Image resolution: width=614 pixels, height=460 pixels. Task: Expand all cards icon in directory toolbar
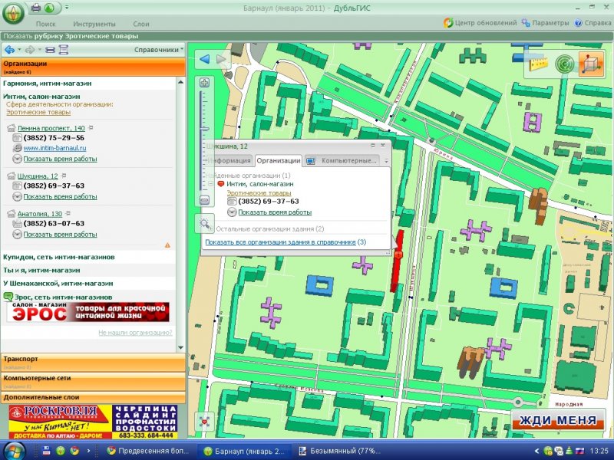click(x=64, y=50)
